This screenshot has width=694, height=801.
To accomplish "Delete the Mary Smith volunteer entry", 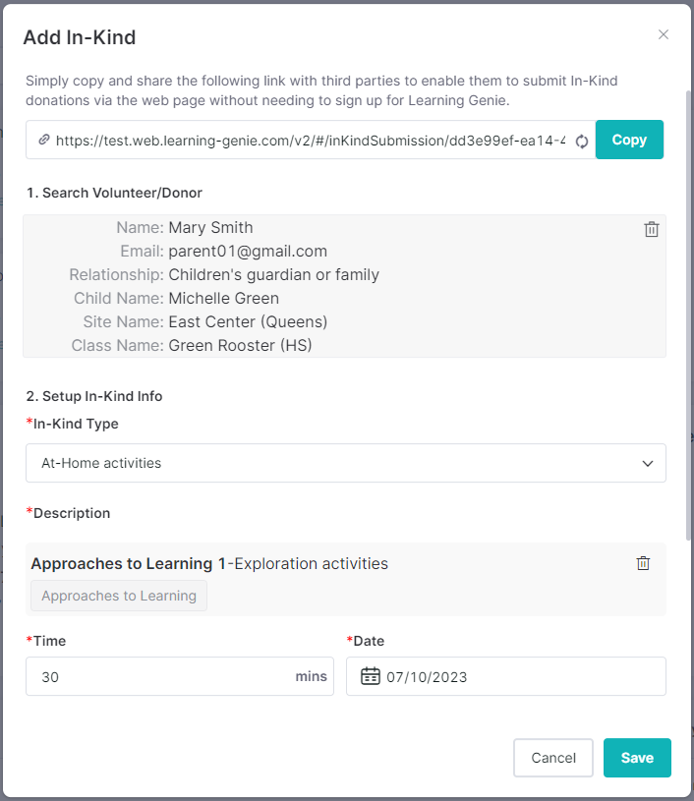I will pyautogui.click(x=652, y=229).
